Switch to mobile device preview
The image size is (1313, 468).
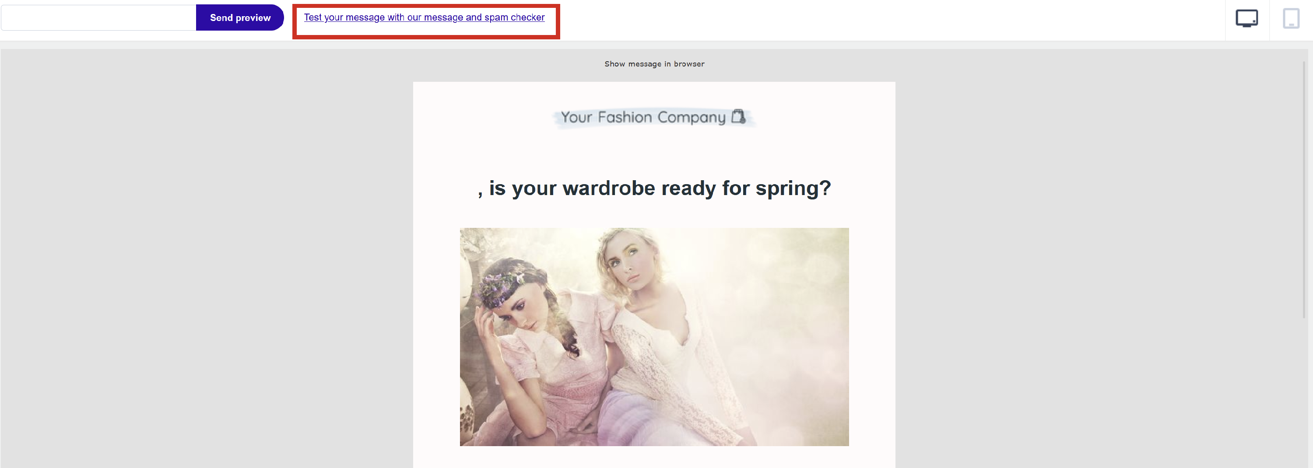[1291, 19]
